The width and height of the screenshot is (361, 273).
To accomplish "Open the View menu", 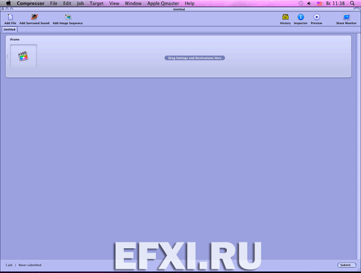I will [x=114, y=4].
